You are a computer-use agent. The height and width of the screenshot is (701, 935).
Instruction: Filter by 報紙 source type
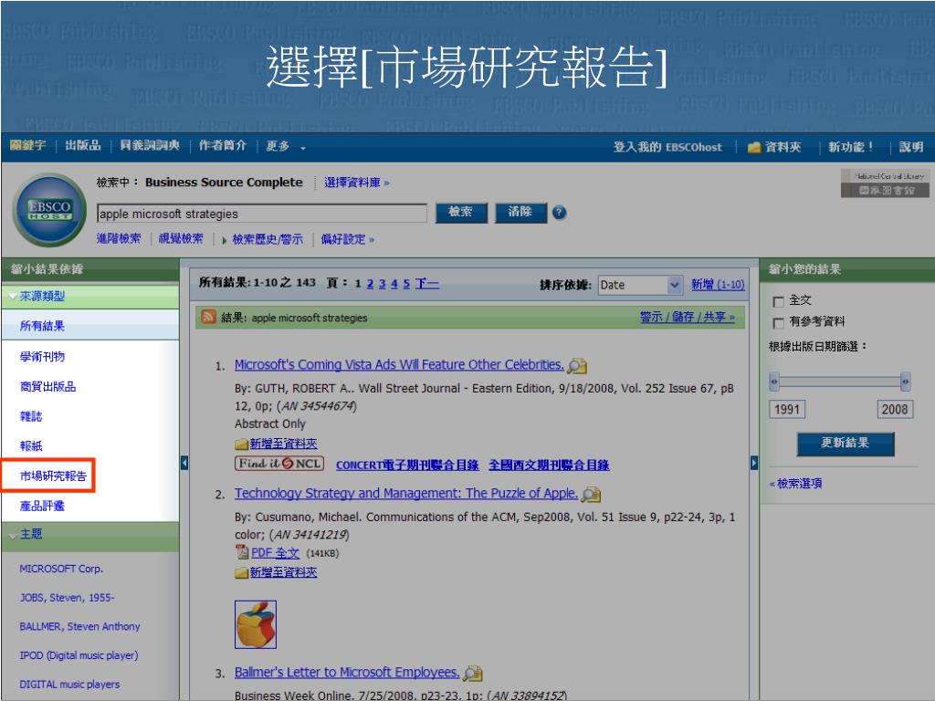[31, 446]
